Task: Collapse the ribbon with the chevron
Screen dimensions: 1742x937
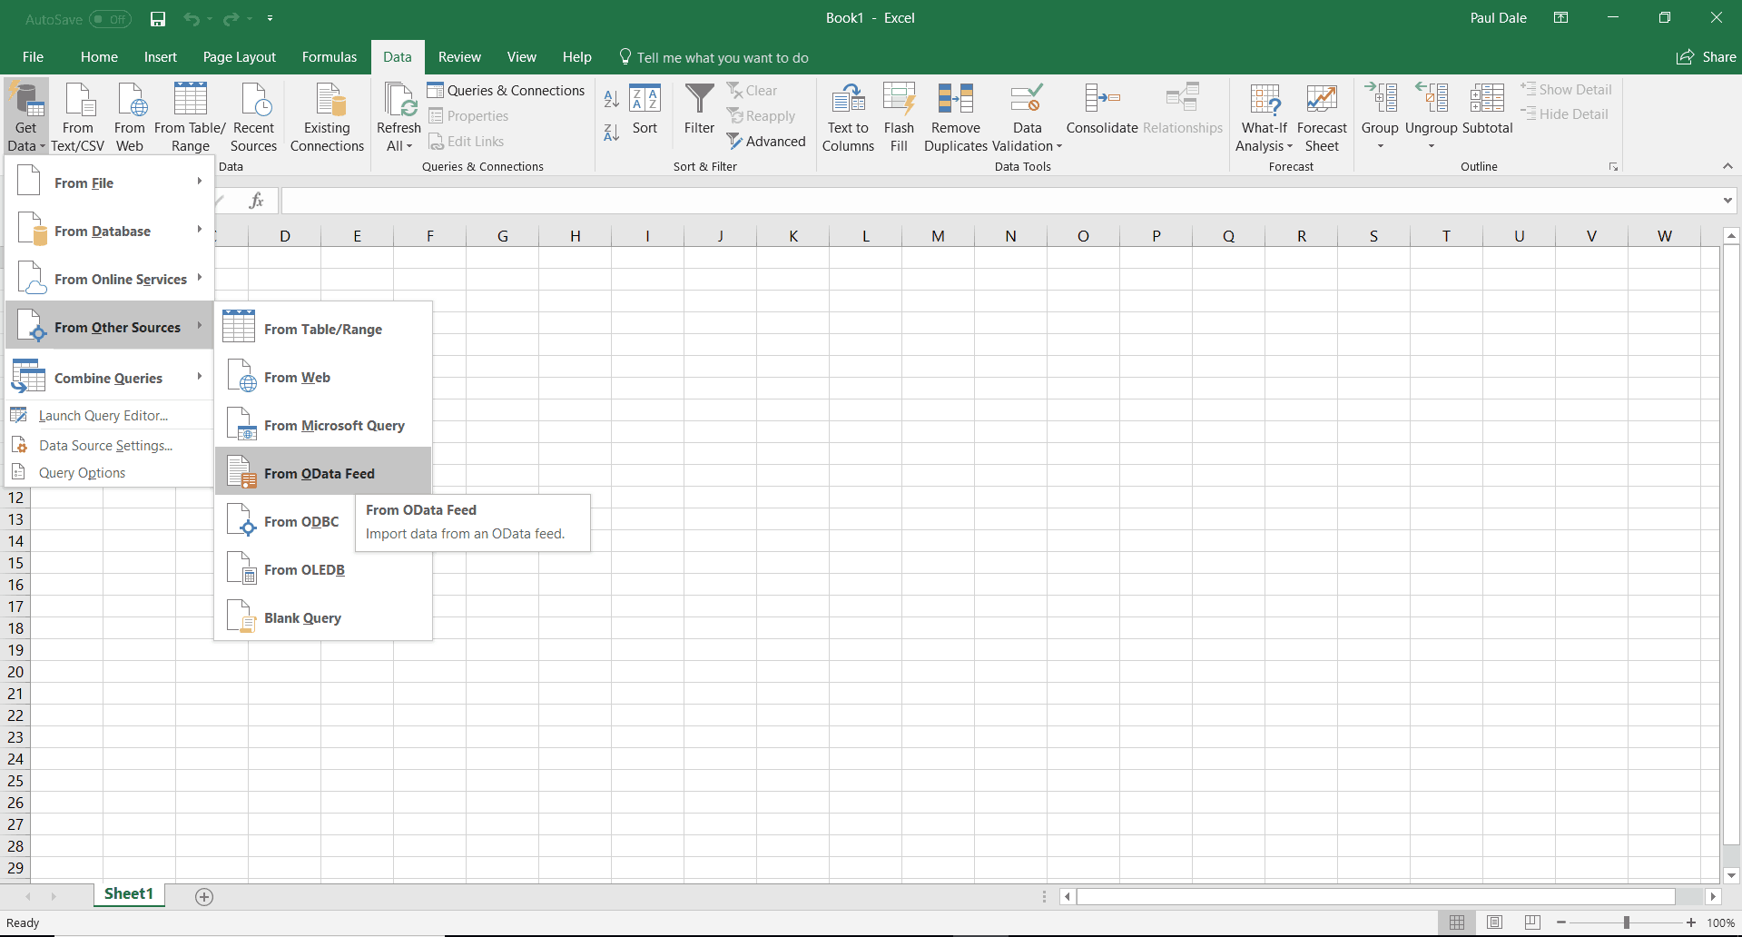Action: click(x=1727, y=166)
